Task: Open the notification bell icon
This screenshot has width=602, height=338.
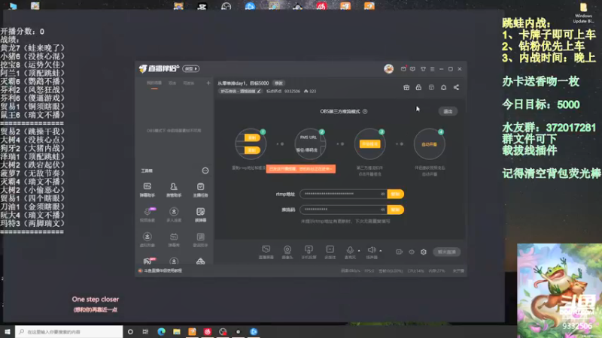Action: point(443,87)
